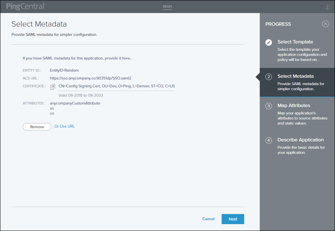
Task: Cancel the metadata configuration
Action: coord(208,219)
